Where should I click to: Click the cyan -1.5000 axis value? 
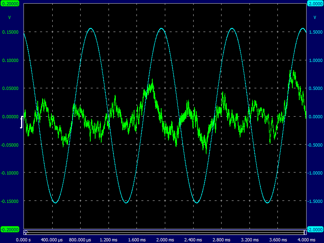tap(315, 201)
